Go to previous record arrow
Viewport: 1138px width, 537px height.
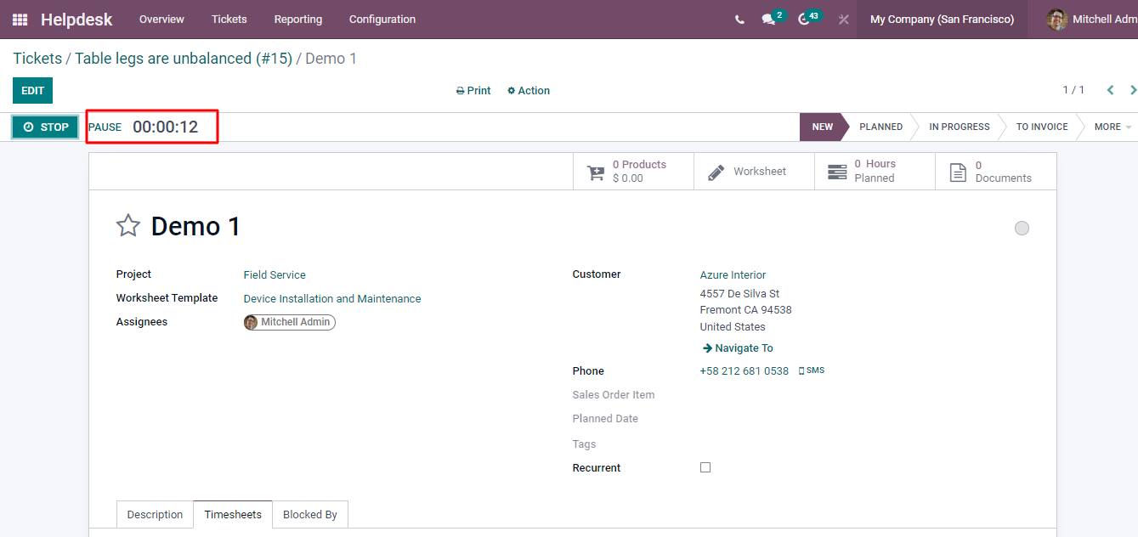click(x=1110, y=90)
